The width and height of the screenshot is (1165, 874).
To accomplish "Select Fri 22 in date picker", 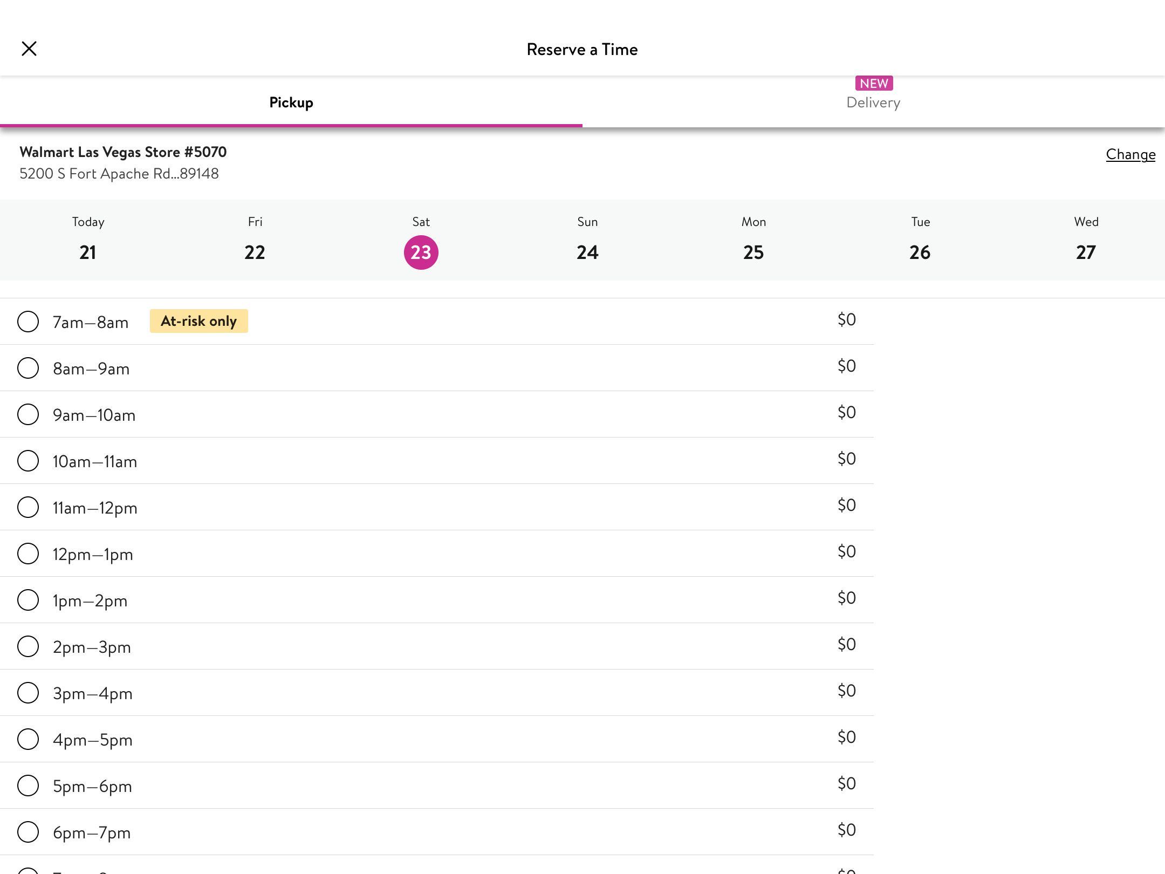I will tap(255, 240).
